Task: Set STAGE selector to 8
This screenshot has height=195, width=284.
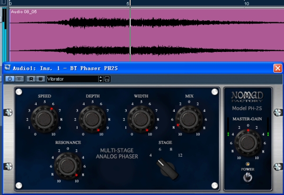Action: point(171,149)
